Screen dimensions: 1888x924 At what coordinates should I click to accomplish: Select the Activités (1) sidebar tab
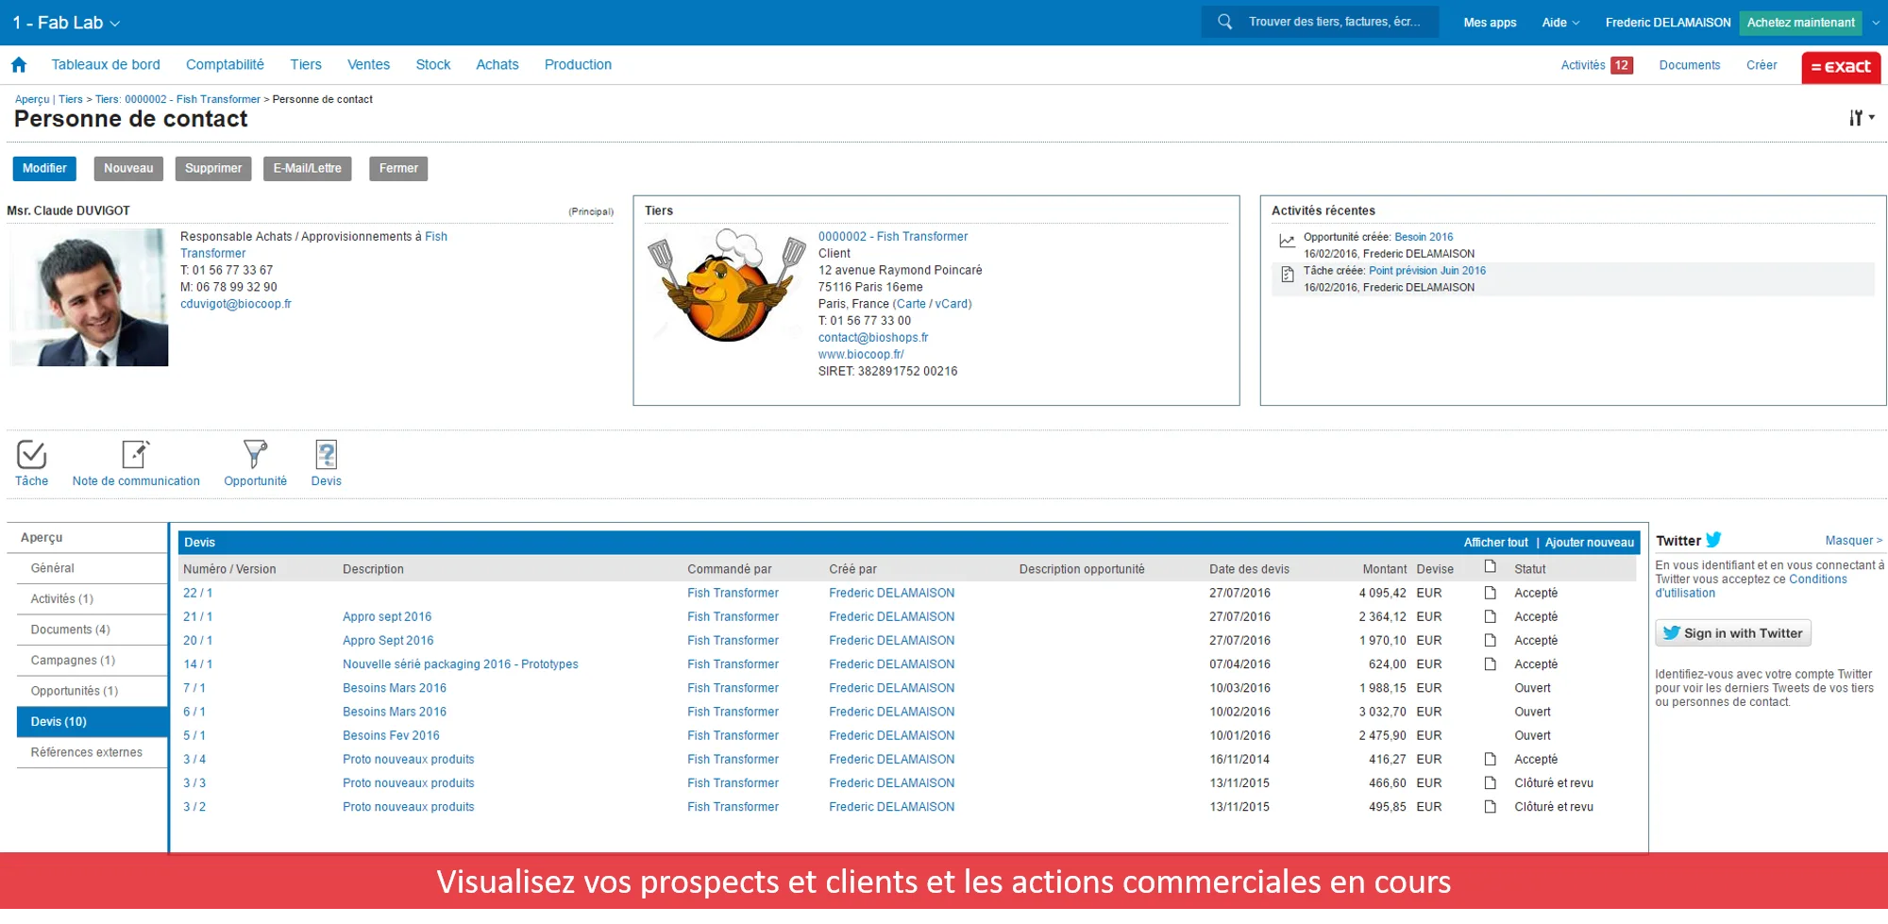(93, 599)
